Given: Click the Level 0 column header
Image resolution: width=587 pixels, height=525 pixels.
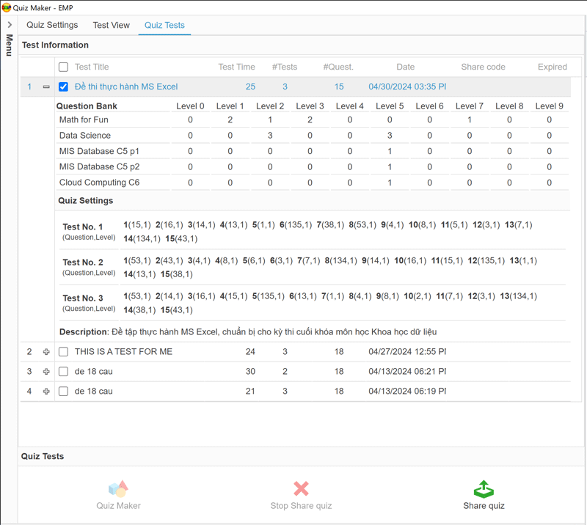Looking at the screenshot, I should [x=190, y=106].
